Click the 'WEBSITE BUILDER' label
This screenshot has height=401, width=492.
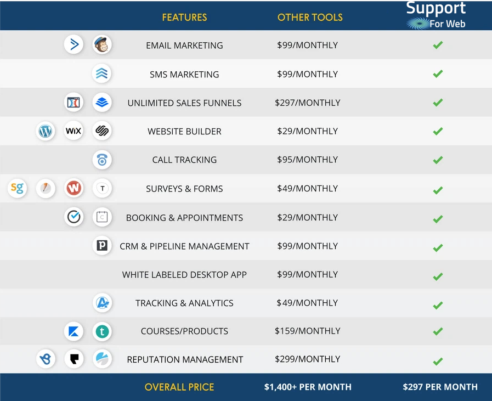tap(184, 132)
